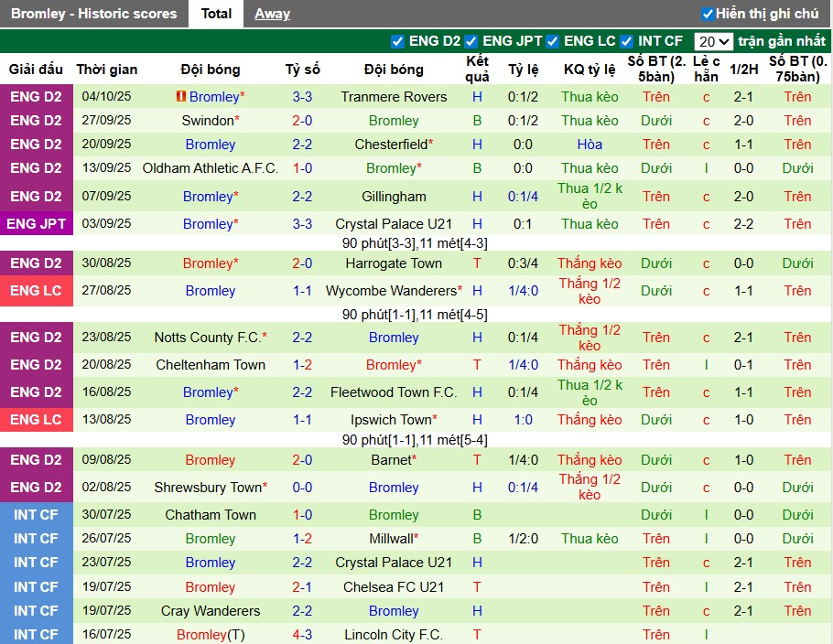The image size is (833, 644).
Task: Disable the ENG JPT checkbox
Action: tap(471, 40)
